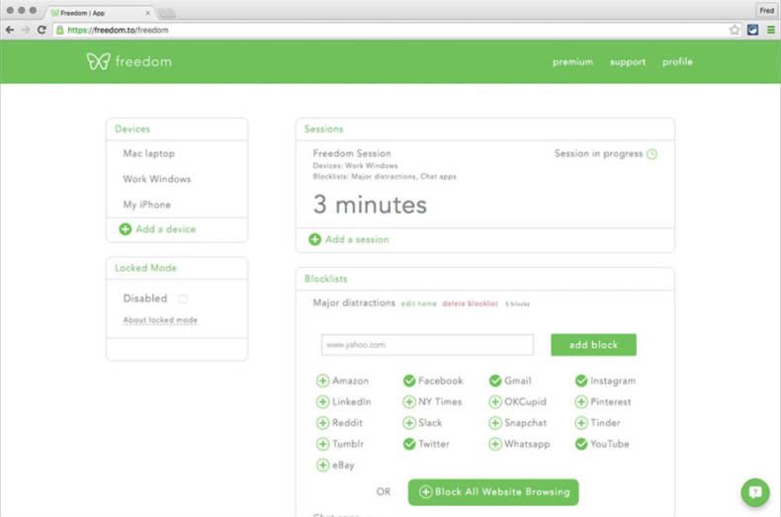Open a new browser tab
Screen dimensions: 781x517
[x=167, y=14]
